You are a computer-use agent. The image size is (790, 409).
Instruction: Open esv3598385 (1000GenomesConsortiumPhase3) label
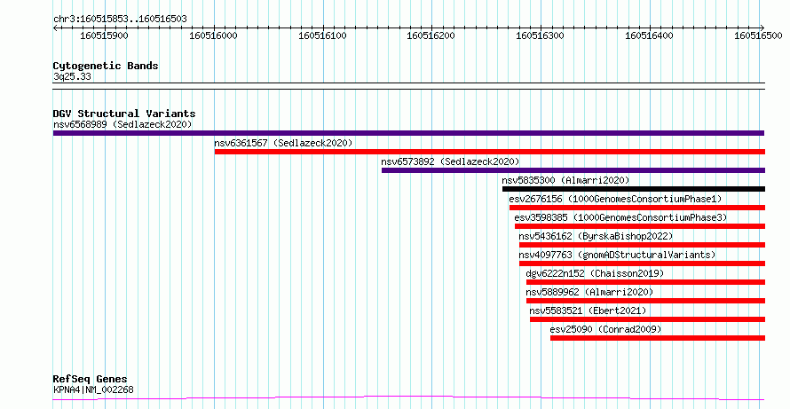620,217
